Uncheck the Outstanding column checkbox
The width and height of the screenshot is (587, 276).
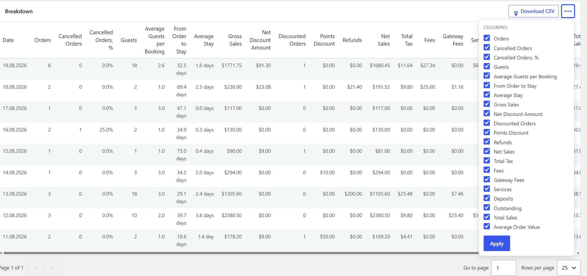pos(487,208)
